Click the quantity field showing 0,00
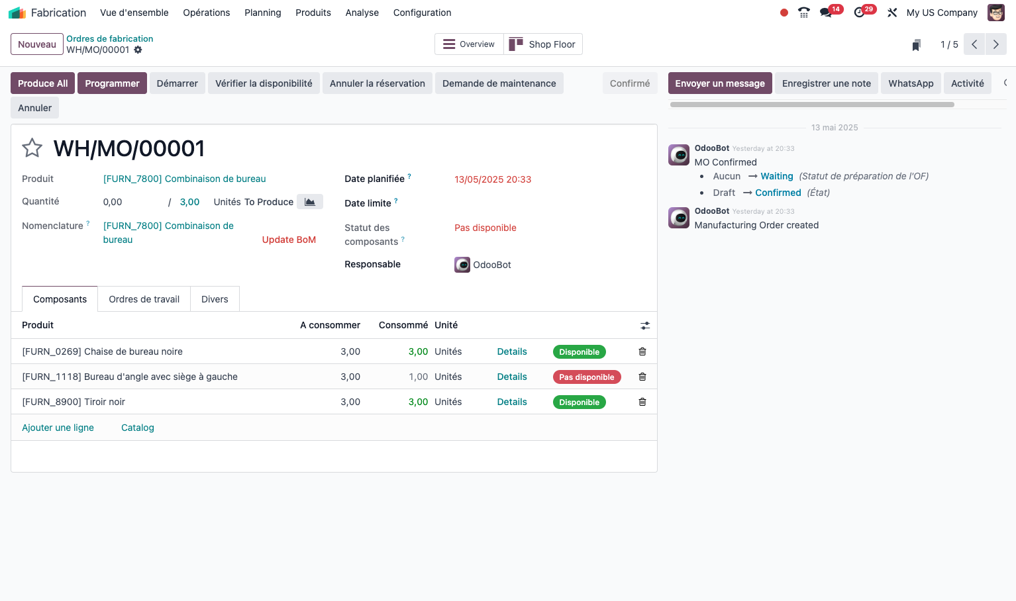Image resolution: width=1016 pixels, height=601 pixels. (x=131, y=202)
